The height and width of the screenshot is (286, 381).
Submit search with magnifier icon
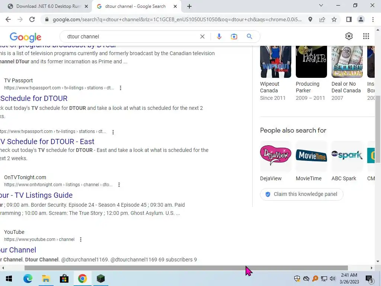[249, 36]
